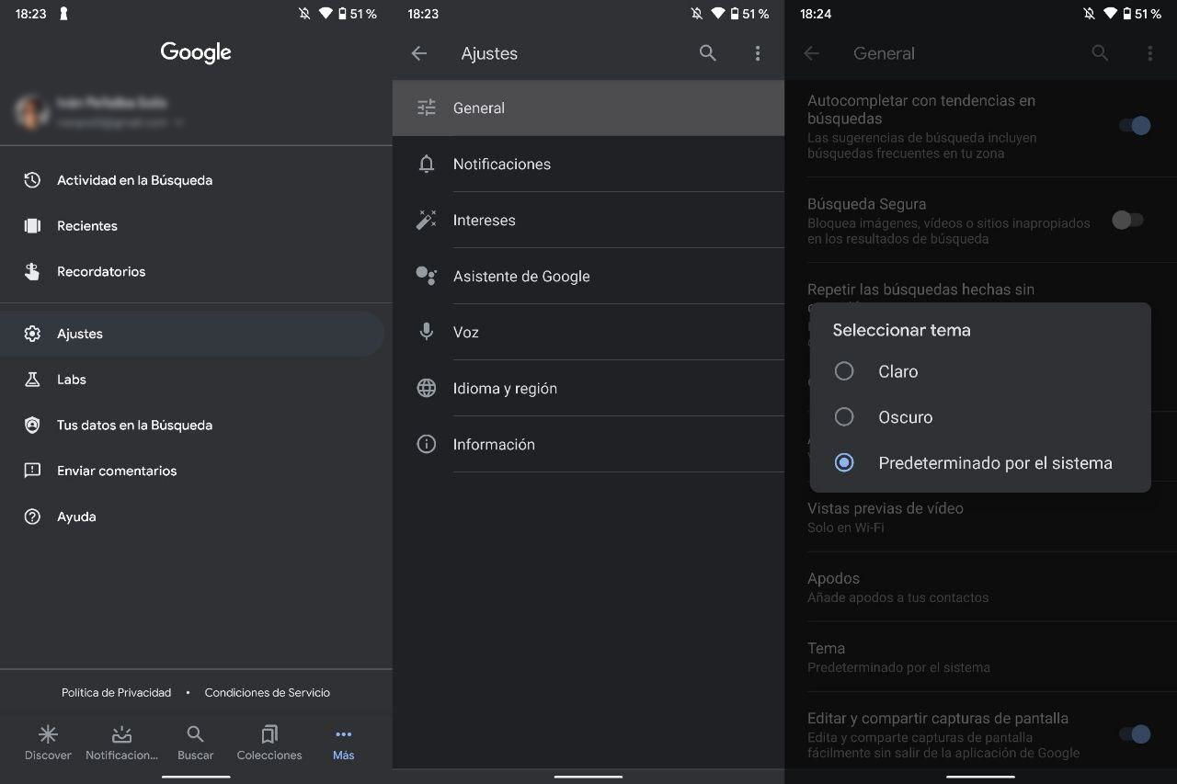
Task: Tap the Intereses magic wand icon
Action: (x=427, y=220)
